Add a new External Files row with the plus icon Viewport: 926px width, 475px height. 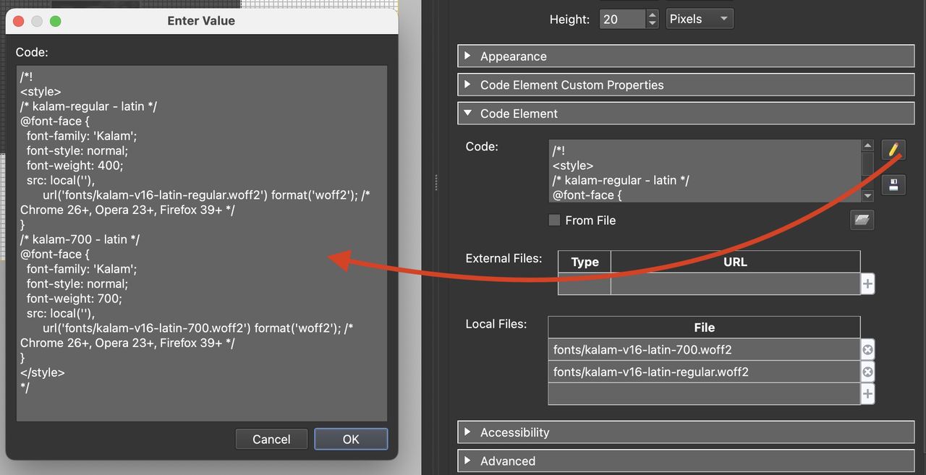coord(867,283)
